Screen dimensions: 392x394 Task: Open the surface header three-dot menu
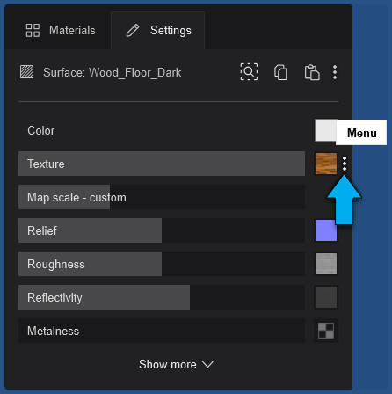coord(335,72)
